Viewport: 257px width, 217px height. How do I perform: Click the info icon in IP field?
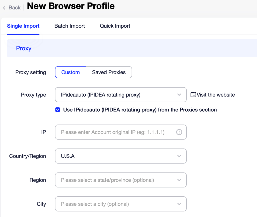point(179,132)
